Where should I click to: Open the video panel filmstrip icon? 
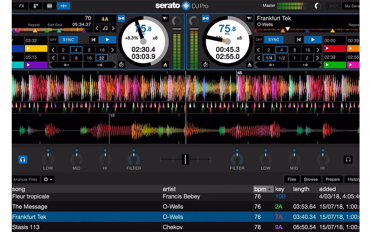49,6
